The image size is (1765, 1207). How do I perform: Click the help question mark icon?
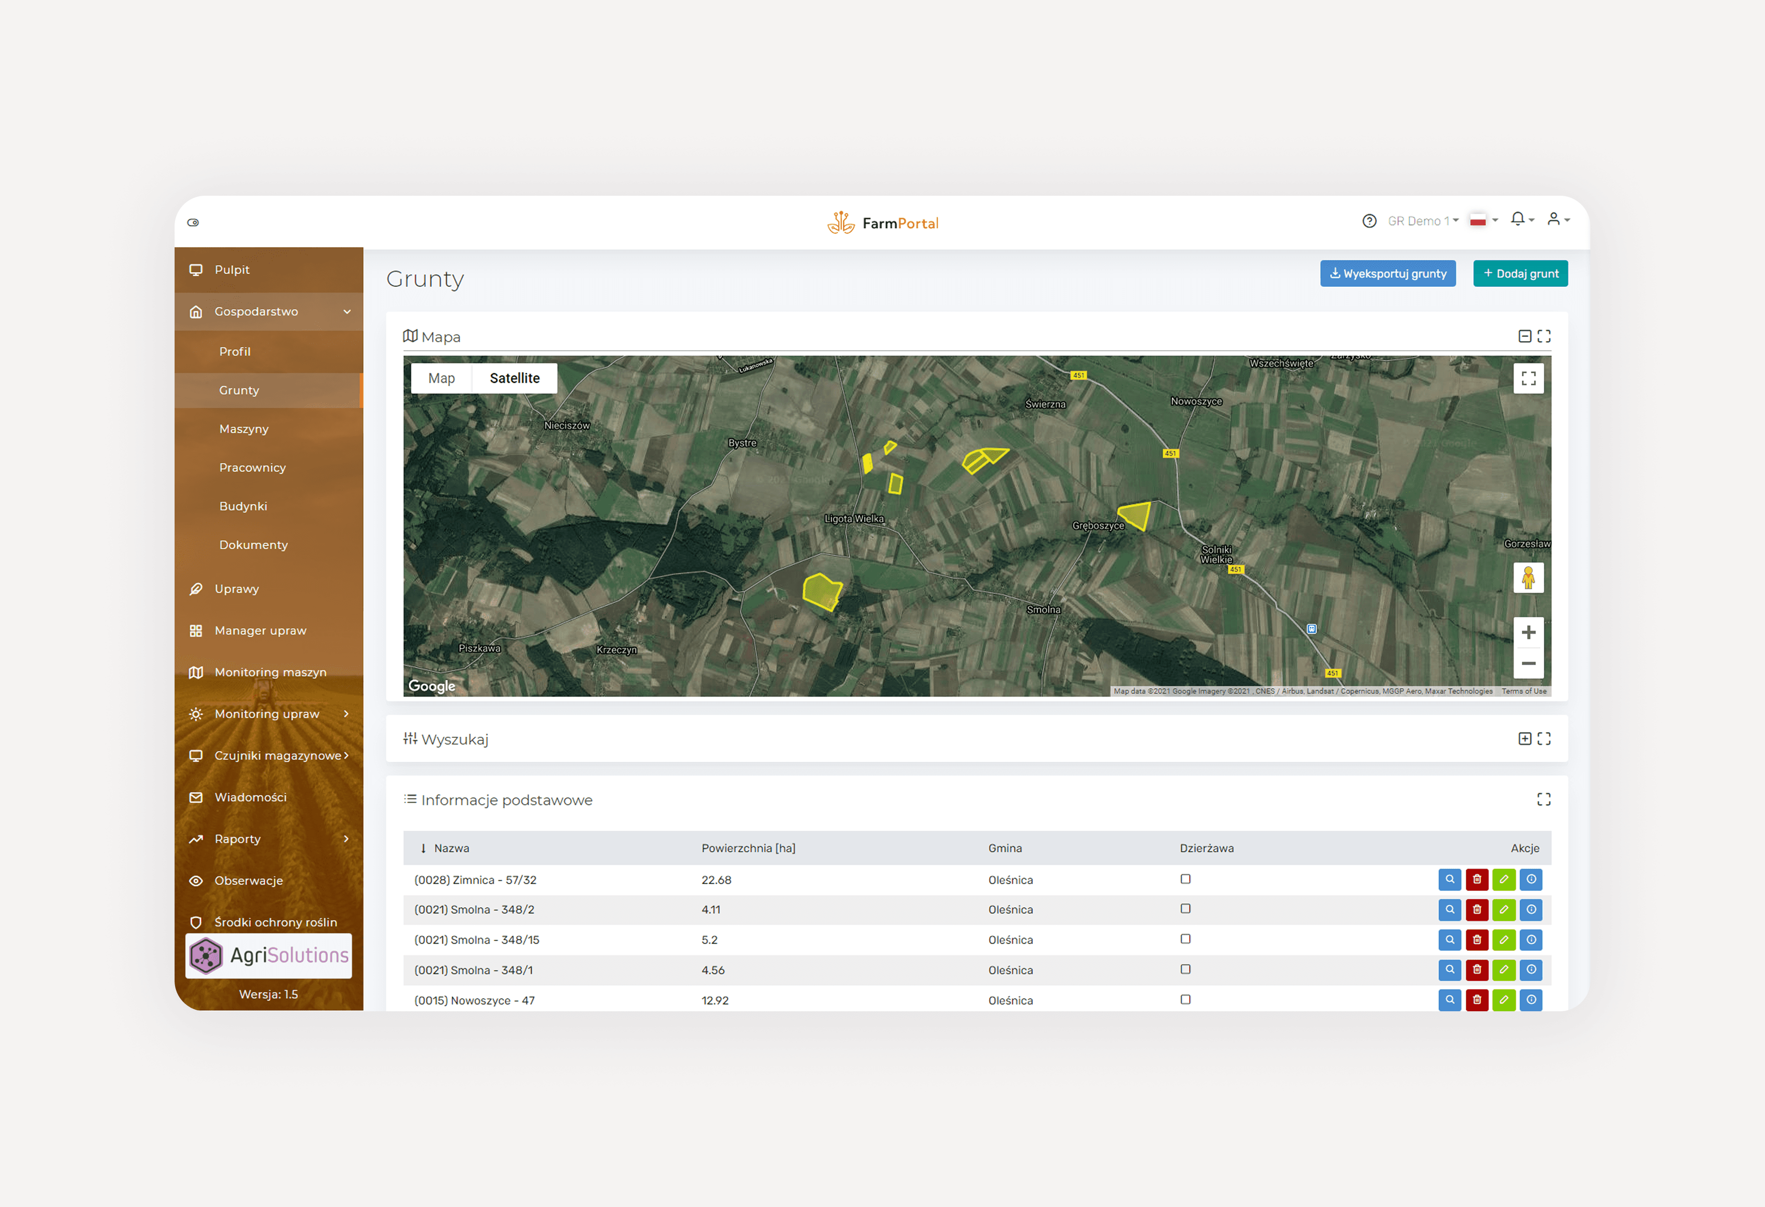(x=1368, y=221)
